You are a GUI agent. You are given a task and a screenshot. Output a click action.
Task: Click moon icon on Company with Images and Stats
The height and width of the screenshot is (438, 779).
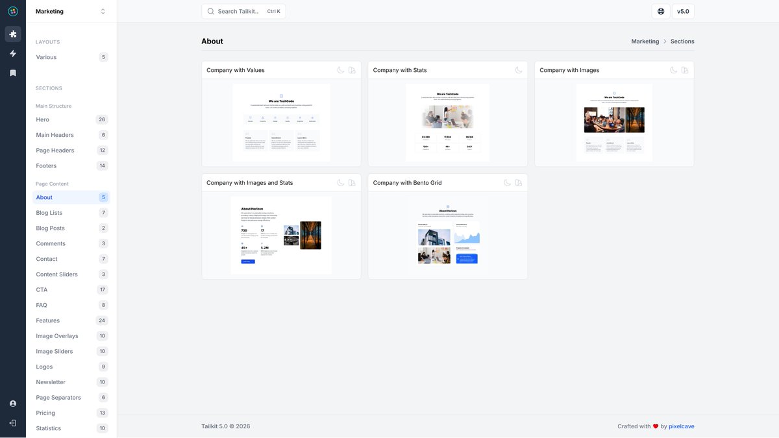click(341, 183)
